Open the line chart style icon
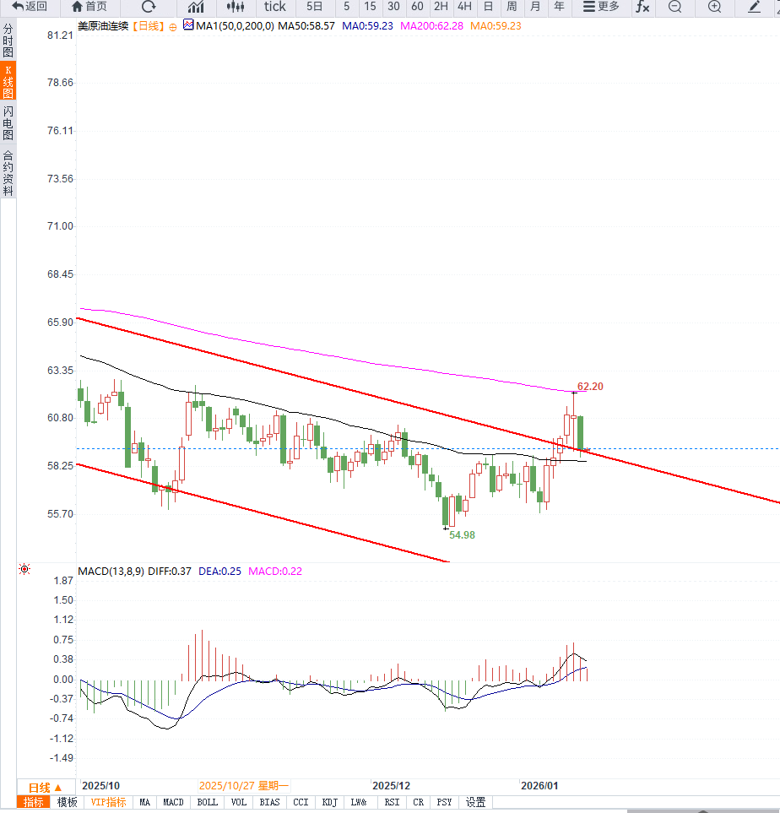The height and width of the screenshot is (813, 780). tap(196, 7)
